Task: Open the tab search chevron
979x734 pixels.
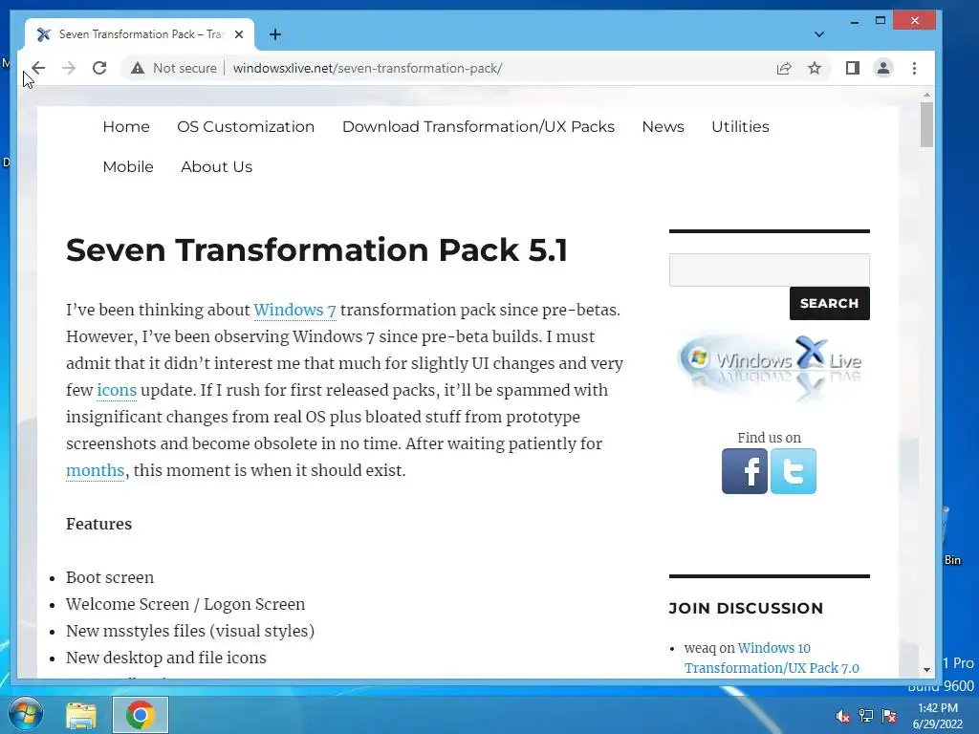Action: pyautogui.click(x=819, y=34)
